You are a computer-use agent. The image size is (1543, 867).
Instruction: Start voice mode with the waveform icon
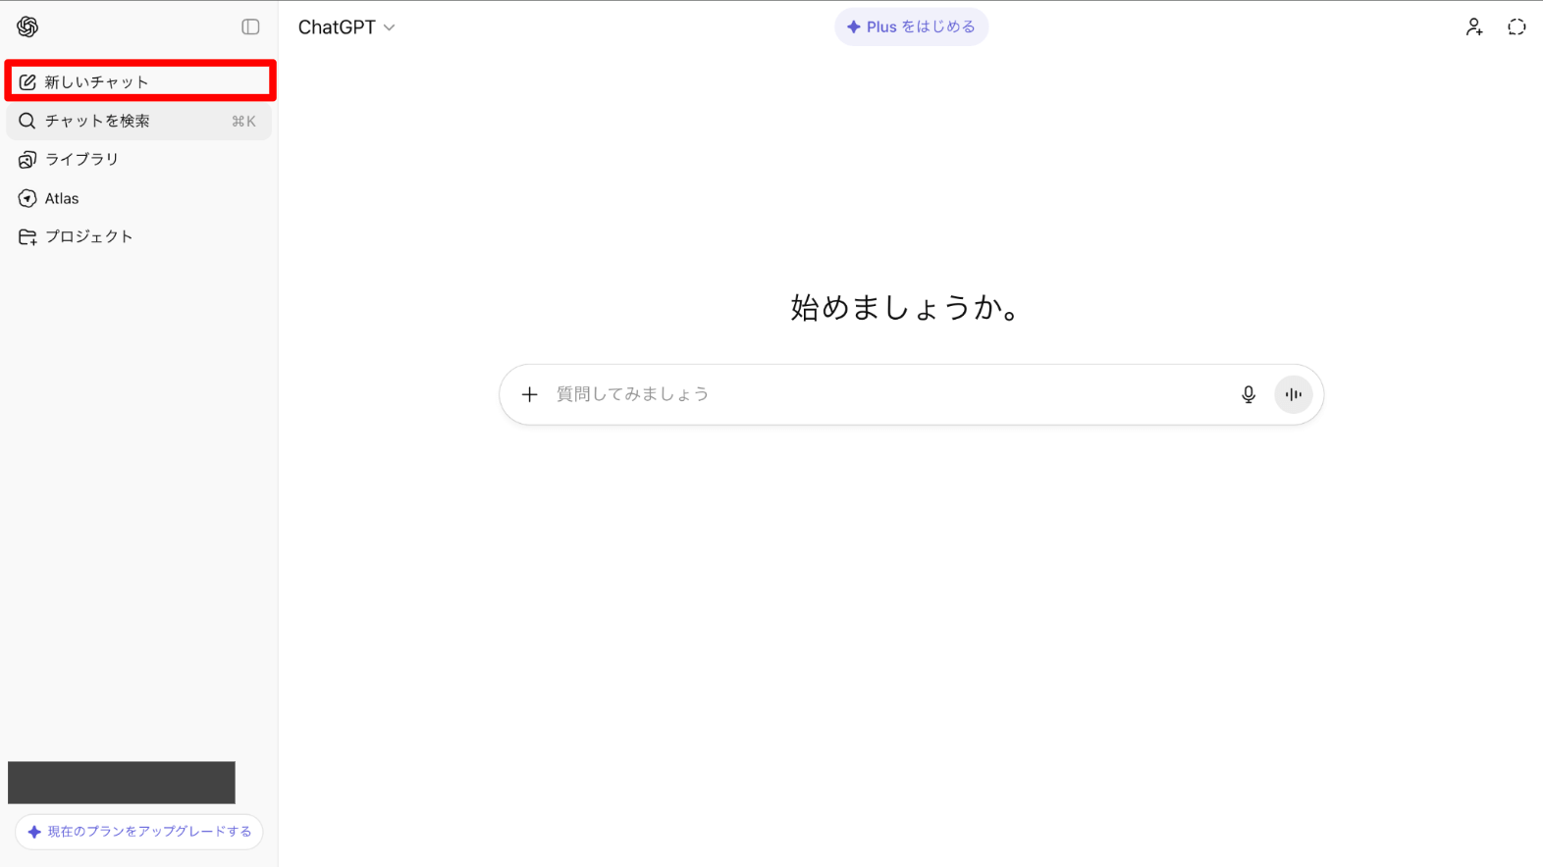[1293, 394]
